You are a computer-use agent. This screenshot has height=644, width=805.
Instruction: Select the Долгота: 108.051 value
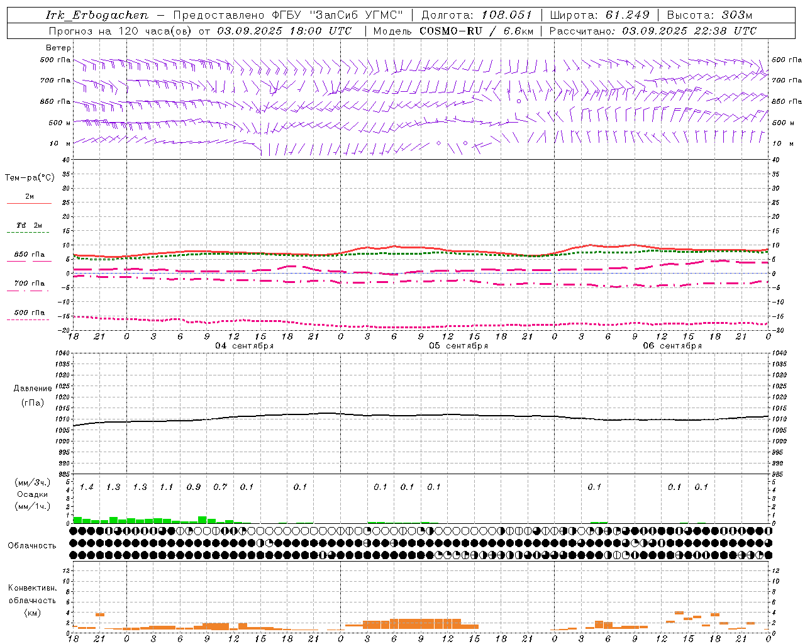(x=476, y=15)
